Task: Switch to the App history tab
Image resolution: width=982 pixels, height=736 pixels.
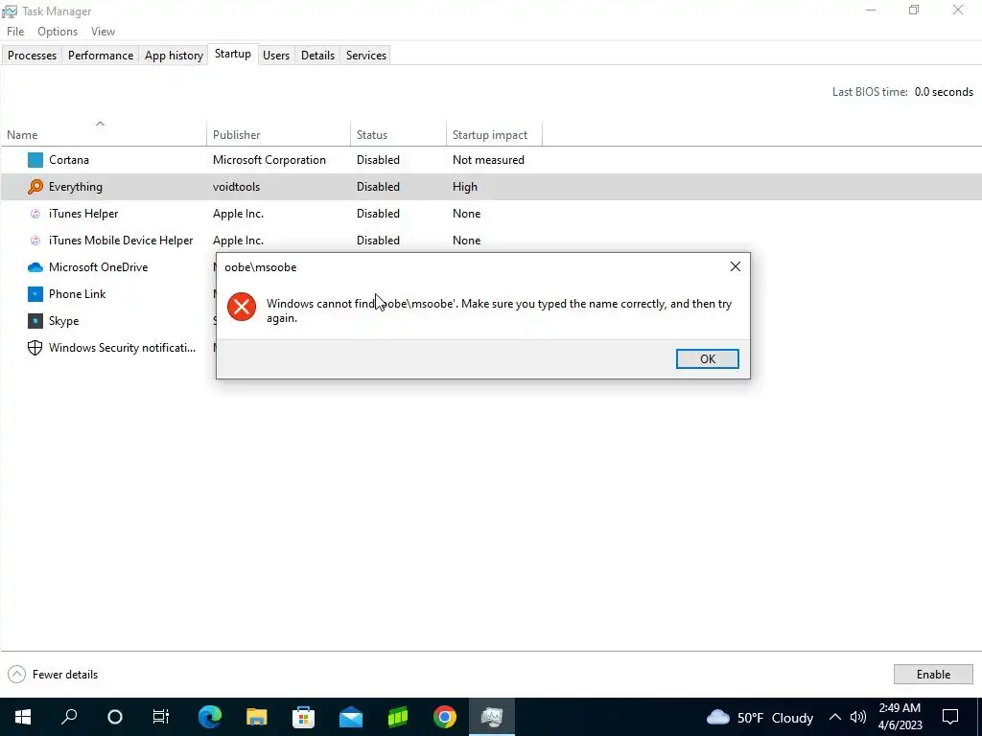Action: [174, 55]
